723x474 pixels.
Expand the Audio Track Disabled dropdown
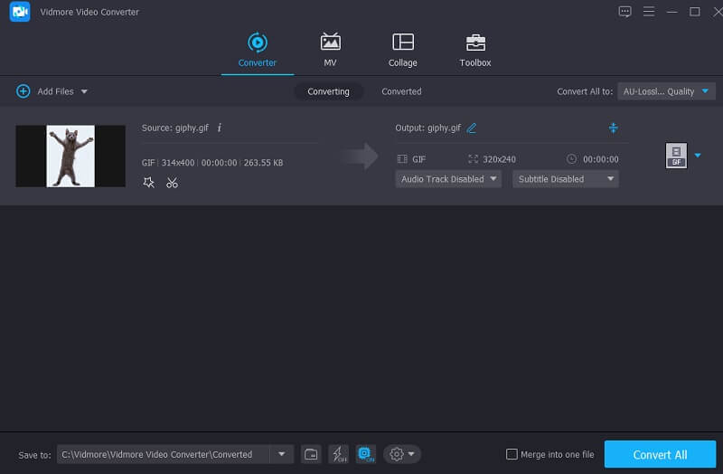click(448, 179)
